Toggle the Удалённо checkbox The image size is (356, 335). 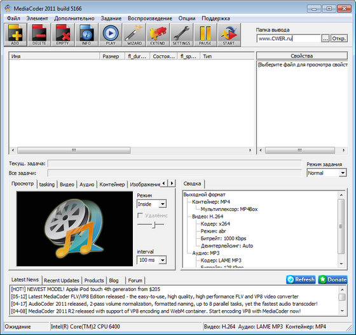click(140, 215)
